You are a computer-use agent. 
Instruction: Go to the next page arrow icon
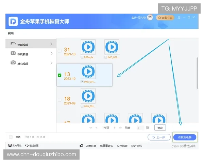115,128
